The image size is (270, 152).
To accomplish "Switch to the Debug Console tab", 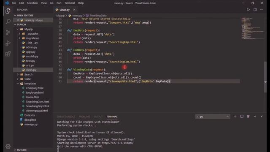I will 66,117.
